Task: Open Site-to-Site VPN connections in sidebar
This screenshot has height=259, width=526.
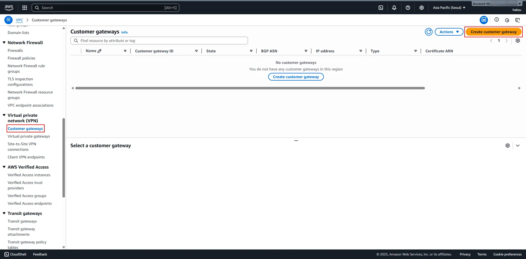Action: 22,147
